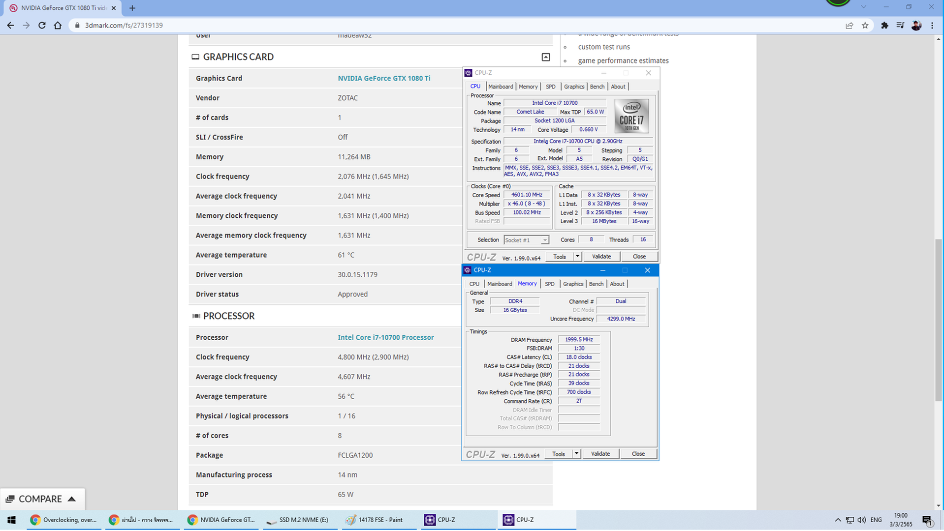
Task: Click Tools button in upper CPU-Z
Action: click(560, 257)
